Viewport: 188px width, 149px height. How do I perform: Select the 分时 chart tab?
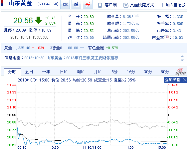[x=12, y=72]
